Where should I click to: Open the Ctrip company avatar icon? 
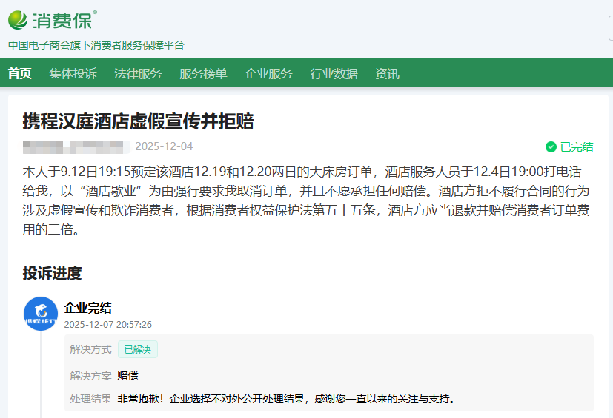pyautogui.click(x=41, y=314)
